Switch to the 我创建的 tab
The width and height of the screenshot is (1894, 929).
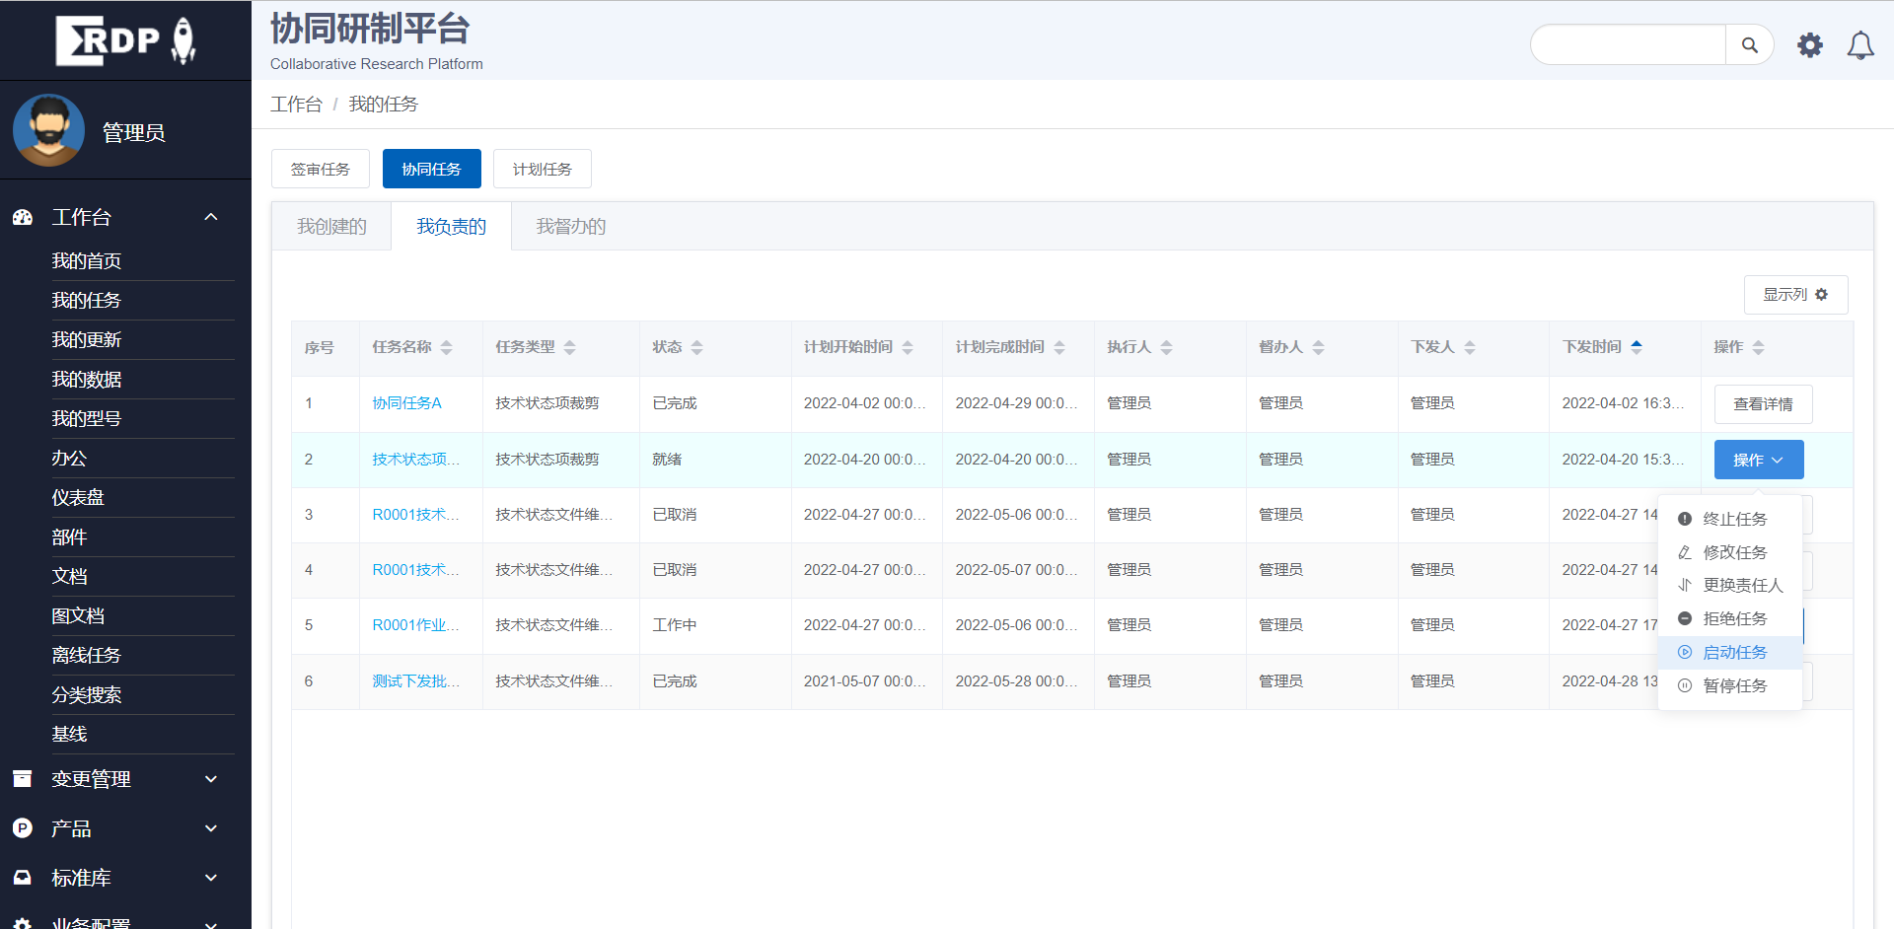pos(331,227)
